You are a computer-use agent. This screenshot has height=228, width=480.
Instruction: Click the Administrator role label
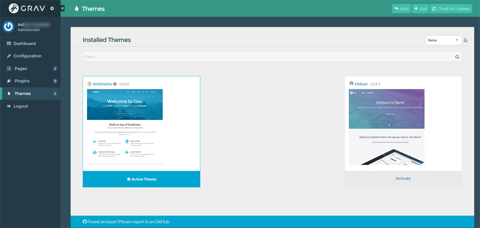coord(29,30)
